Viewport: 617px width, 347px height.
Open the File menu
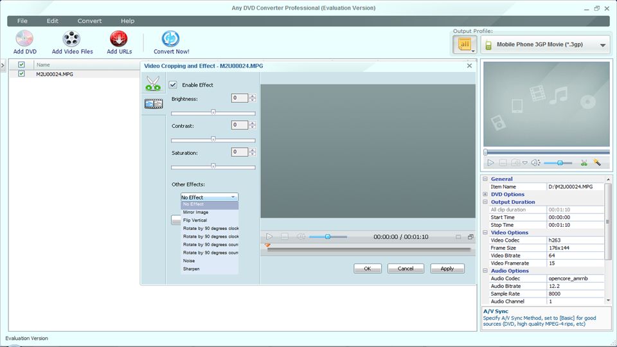(22, 21)
